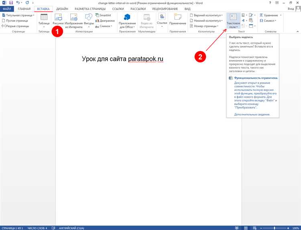Open the WordArt icon dropdown
Viewport: 301px width, 230px height.
coord(244,20)
